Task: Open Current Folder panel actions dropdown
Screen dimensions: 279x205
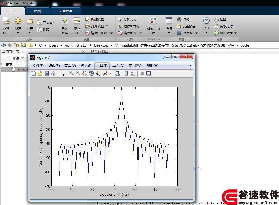Action: (x=83, y=52)
